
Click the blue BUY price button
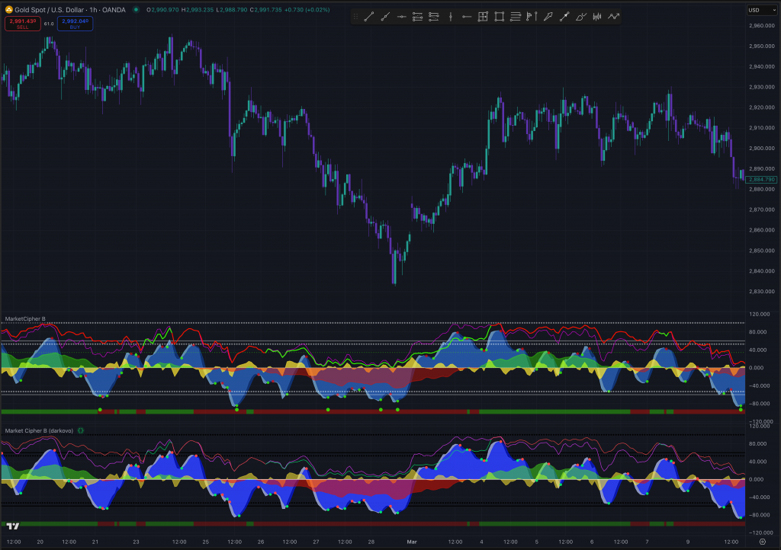(75, 24)
